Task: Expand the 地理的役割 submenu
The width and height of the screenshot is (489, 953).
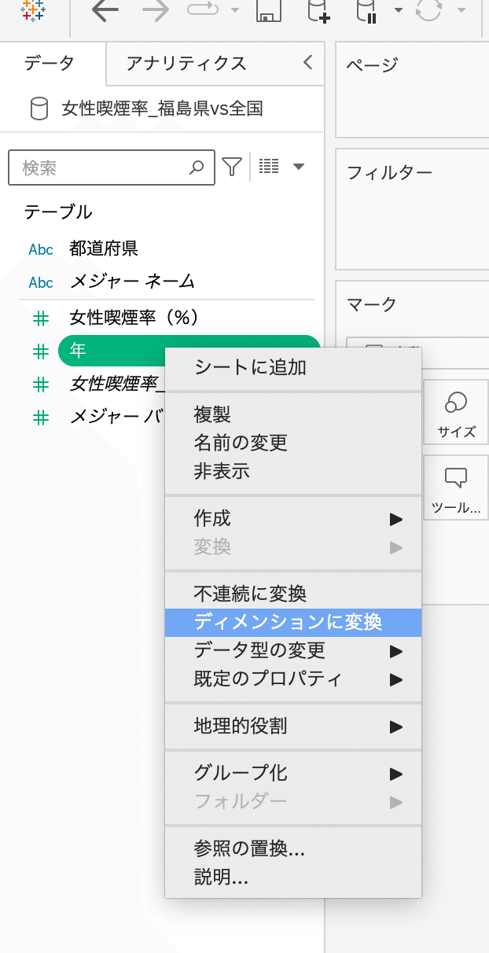Action: tap(293, 726)
